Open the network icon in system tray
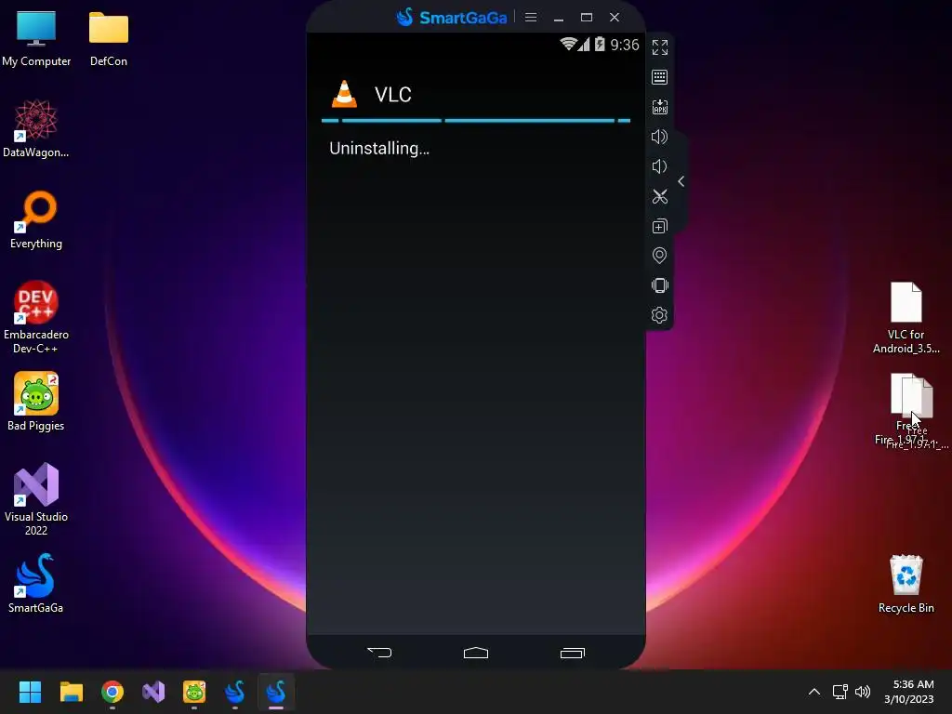Image resolution: width=952 pixels, height=714 pixels. point(840,692)
